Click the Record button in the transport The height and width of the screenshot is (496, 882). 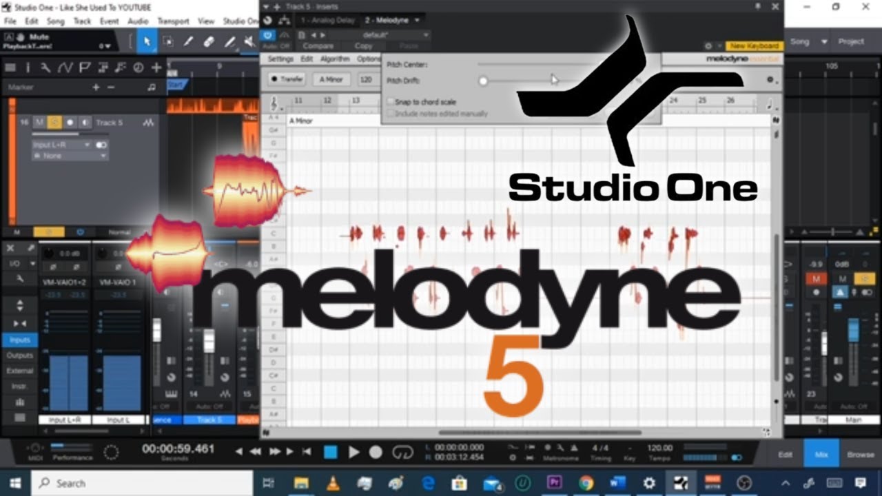click(376, 452)
